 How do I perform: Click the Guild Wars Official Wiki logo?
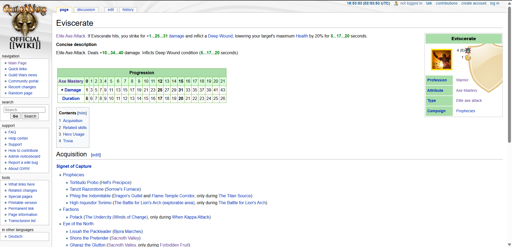pyautogui.click(x=25, y=27)
